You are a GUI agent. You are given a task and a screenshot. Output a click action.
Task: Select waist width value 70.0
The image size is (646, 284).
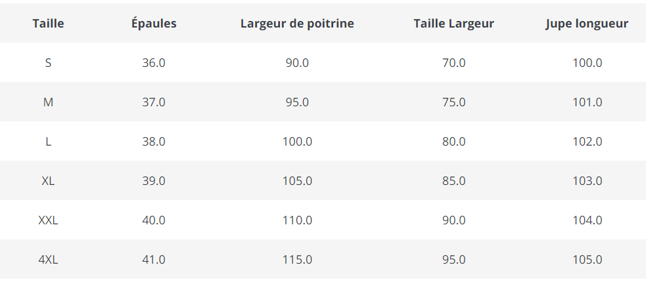(453, 63)
